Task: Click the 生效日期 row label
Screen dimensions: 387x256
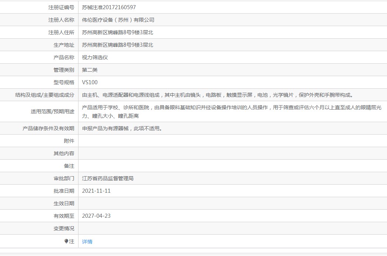Action: click(x=64, y=203)
